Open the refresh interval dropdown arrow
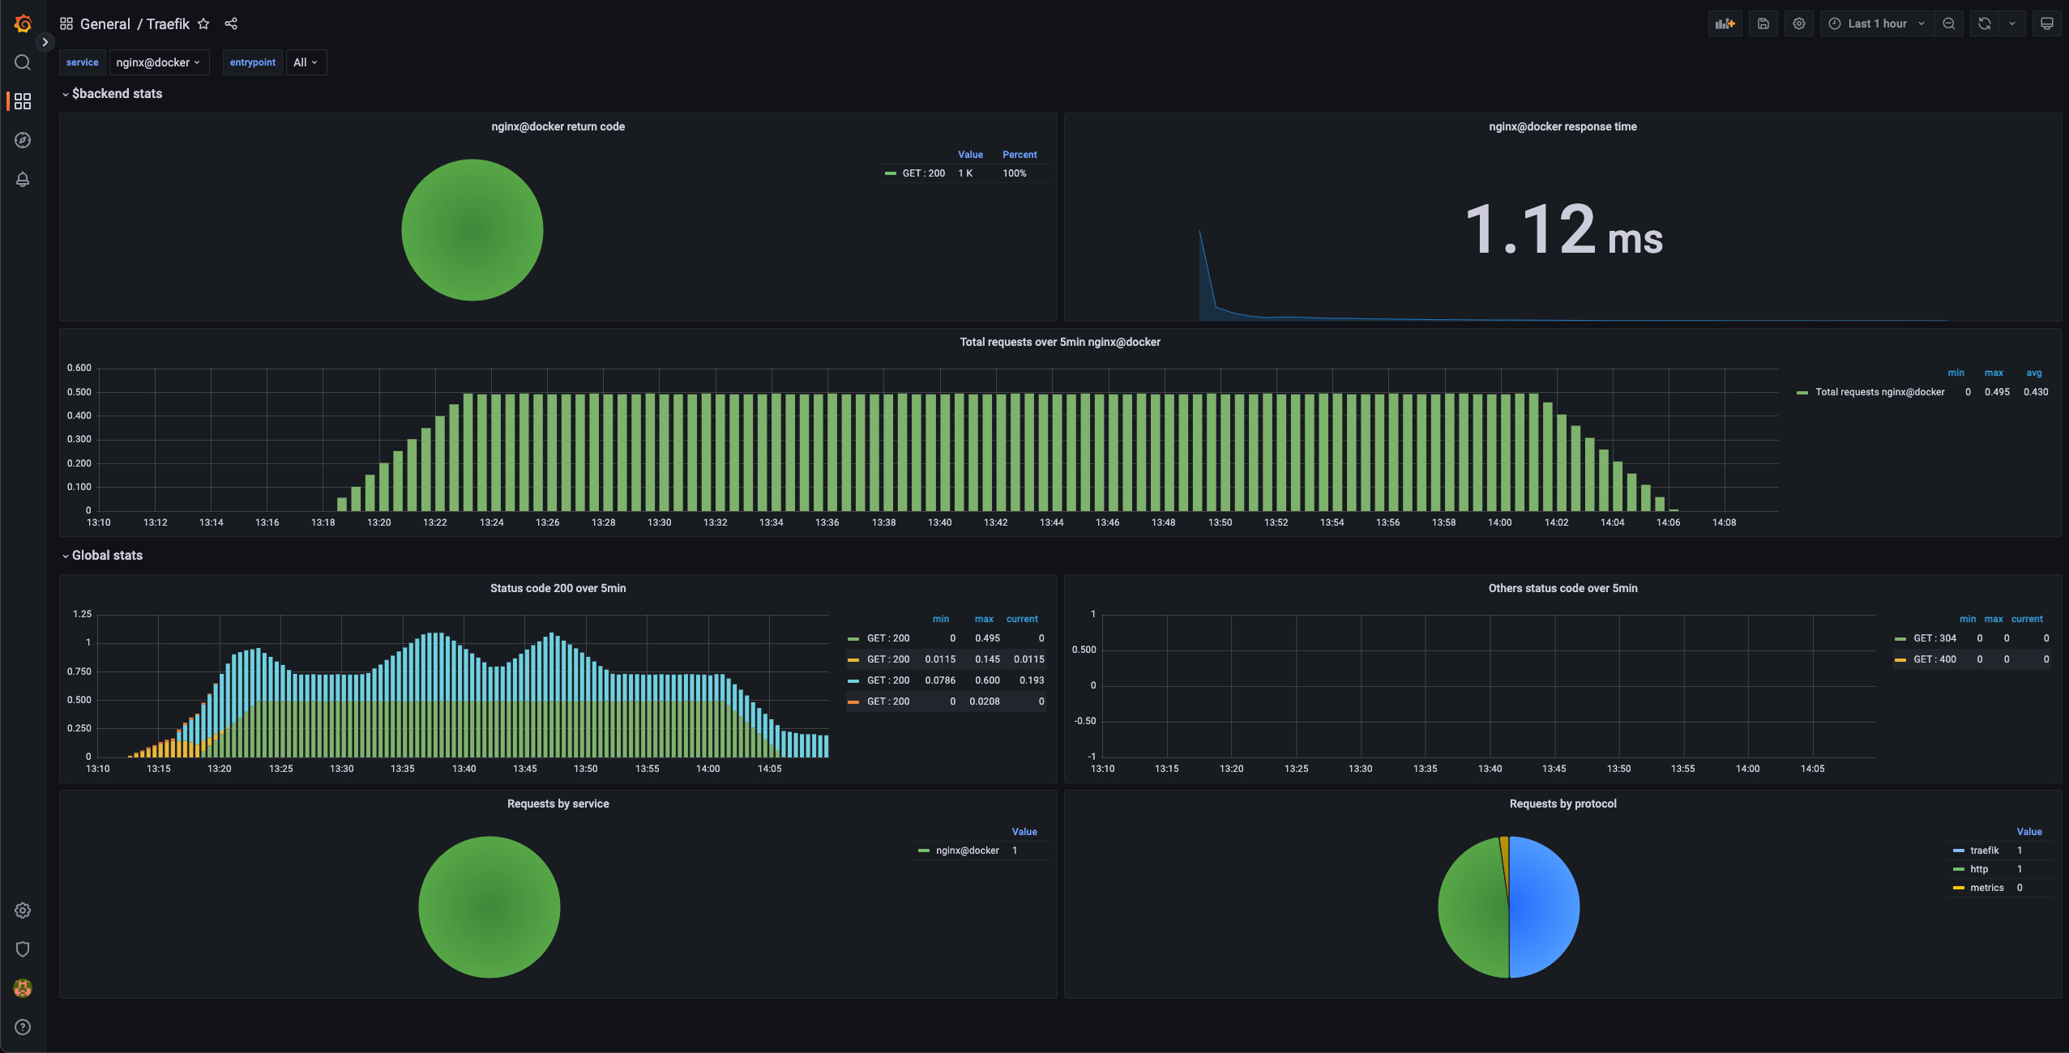The image size is (2069, 1053). 2011,23
